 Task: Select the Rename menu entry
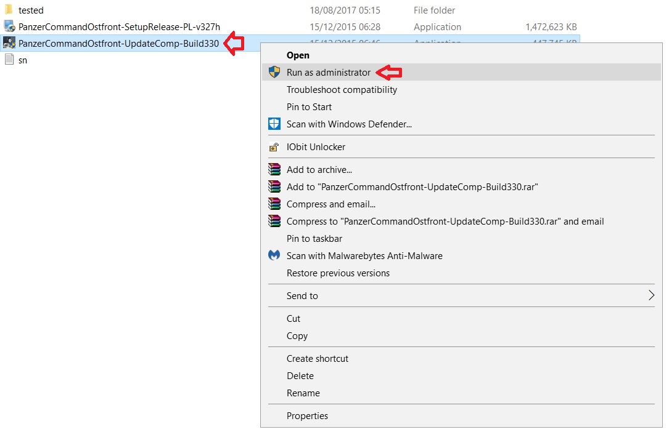coord(303,393)
